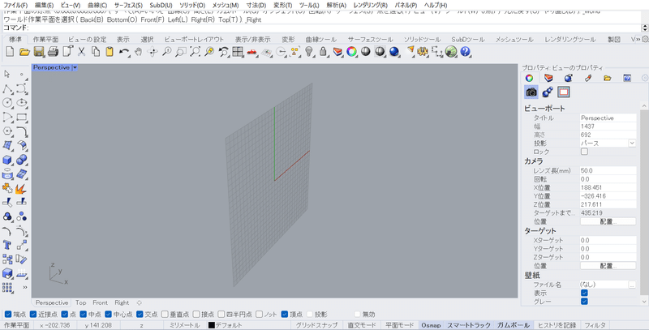
Task: Click the Zoom extents icon
Action: point(195,52)
